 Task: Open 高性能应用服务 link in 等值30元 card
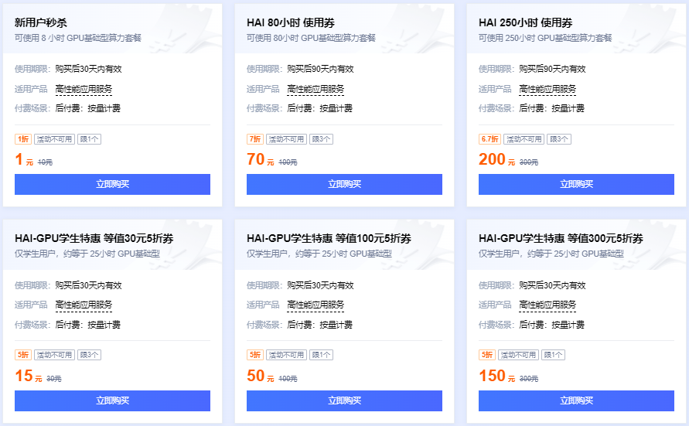coord(84,305)
